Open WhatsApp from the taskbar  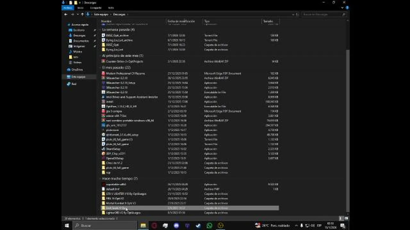209,226
